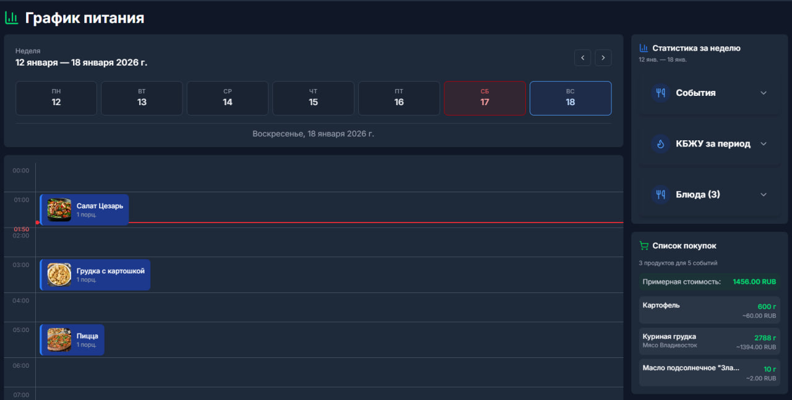The height and width of the screenshot is (400, 792).
Task: Click the statistics chart icon in sidebar
Action: click(x=643, y=48)
